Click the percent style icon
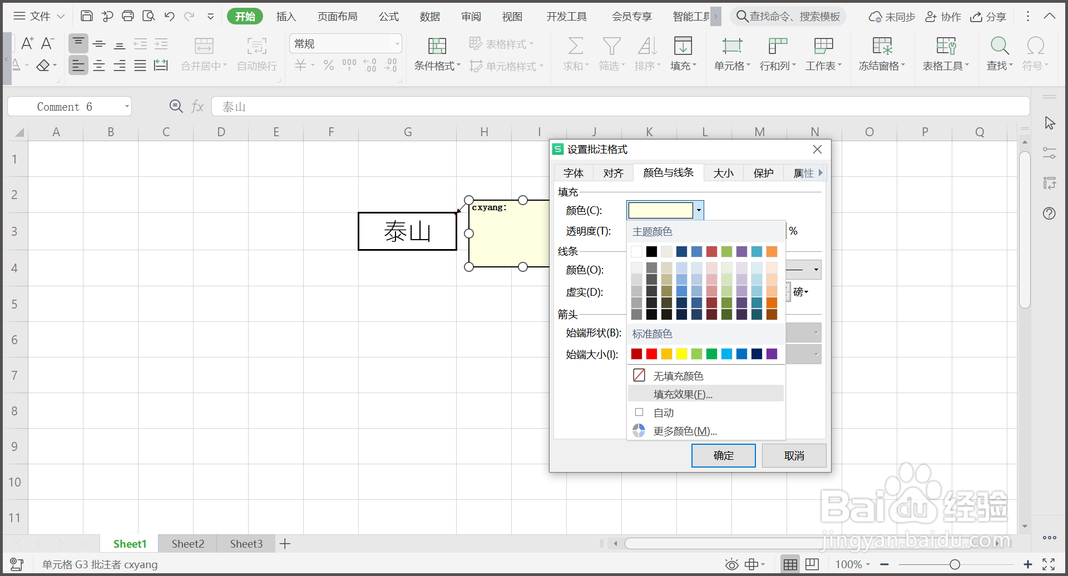This screenshot has height=576, width=1068. click(329, 66)
